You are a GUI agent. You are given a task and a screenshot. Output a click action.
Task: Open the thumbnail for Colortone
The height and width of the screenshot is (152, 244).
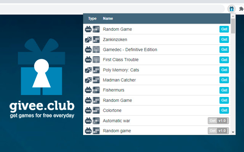click(96, 111)
